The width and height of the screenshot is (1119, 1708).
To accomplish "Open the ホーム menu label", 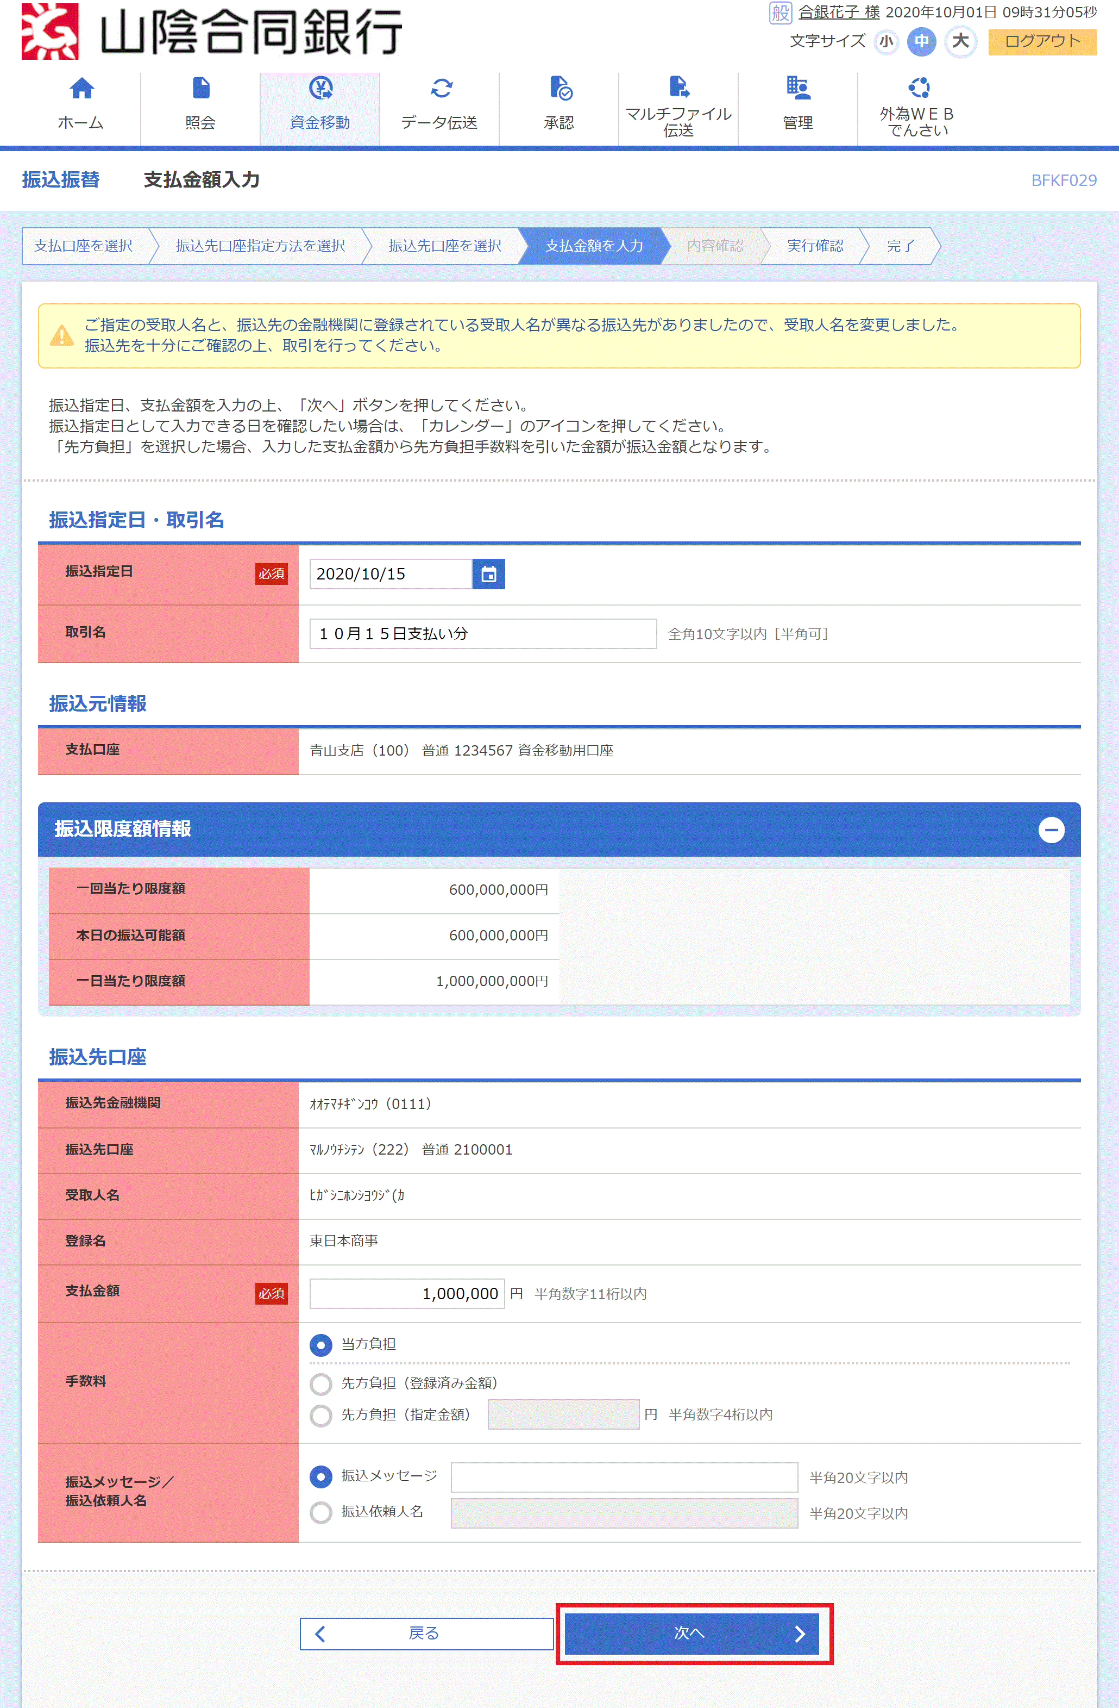I will pos(80,123).
